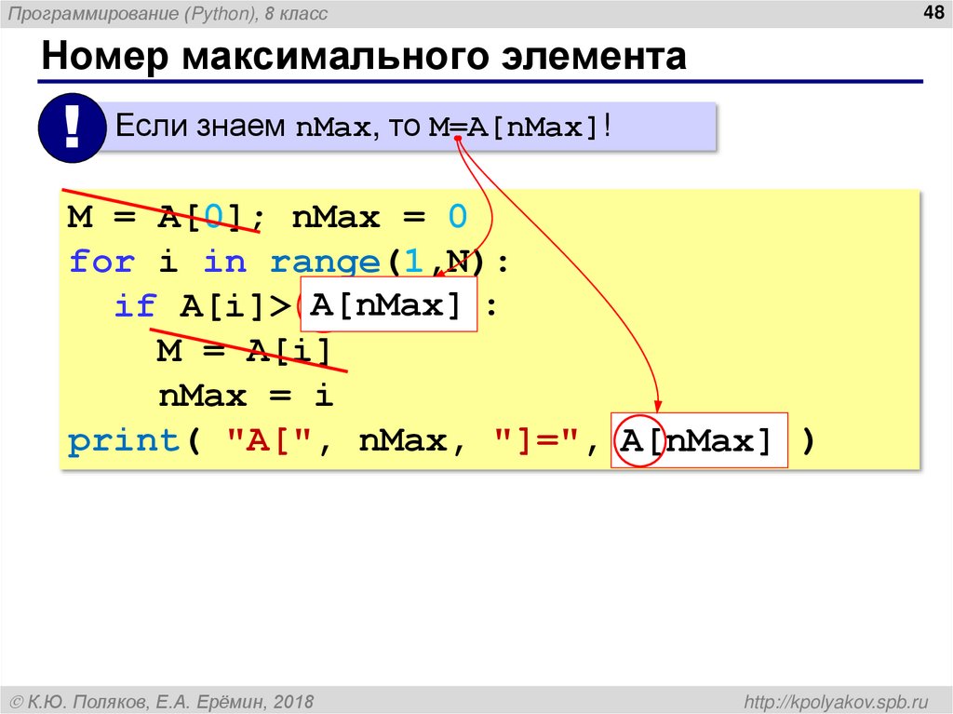Click the blue if keyword in the code
Image resolution: width=953 pixels, height=714 pixels.
point(138,305)
